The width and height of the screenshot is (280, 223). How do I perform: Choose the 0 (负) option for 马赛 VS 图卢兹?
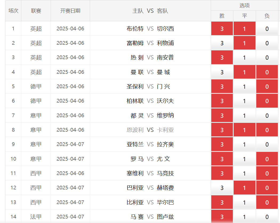coord(267,216)
